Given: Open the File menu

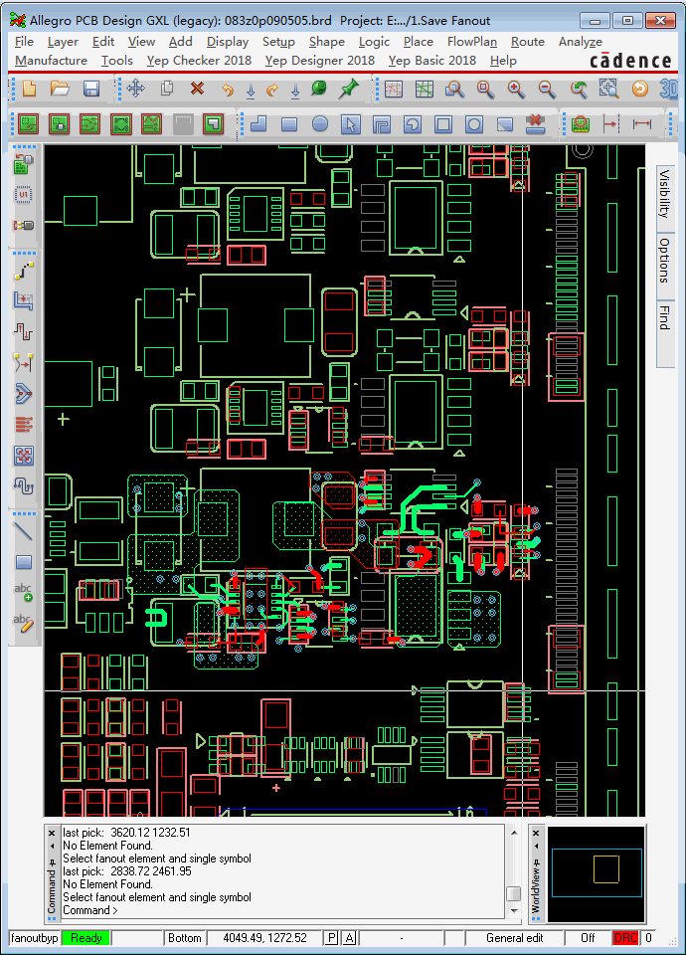Looking at the screenshot, I should pos(24,42).
